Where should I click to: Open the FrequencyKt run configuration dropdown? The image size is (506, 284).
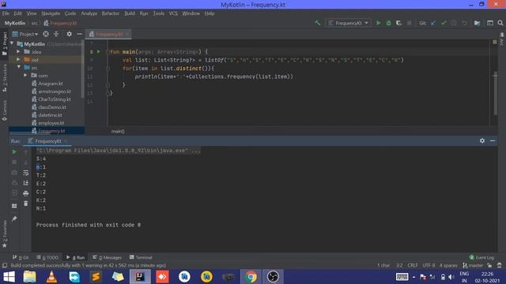click(x=348, y=23)
